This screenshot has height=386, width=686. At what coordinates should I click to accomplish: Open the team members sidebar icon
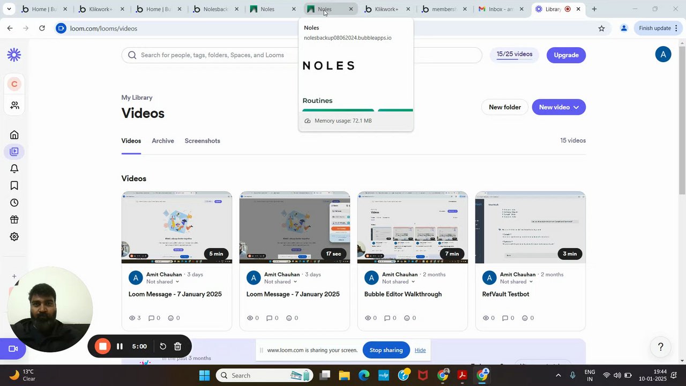tap(14, 106)
